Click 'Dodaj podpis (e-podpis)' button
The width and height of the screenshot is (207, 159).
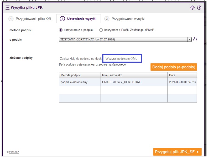[174, 67]
